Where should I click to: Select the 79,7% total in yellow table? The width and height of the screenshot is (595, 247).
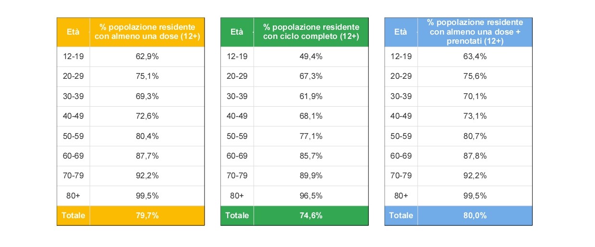point(147,215)
